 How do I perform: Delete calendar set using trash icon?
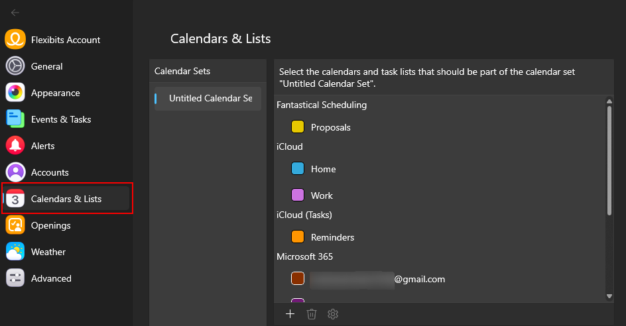pyautogui.click(x=312, y=314)
